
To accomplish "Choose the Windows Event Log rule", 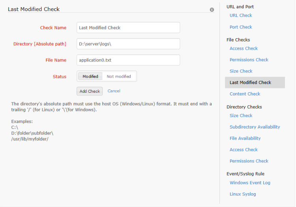I will (250, 183).
